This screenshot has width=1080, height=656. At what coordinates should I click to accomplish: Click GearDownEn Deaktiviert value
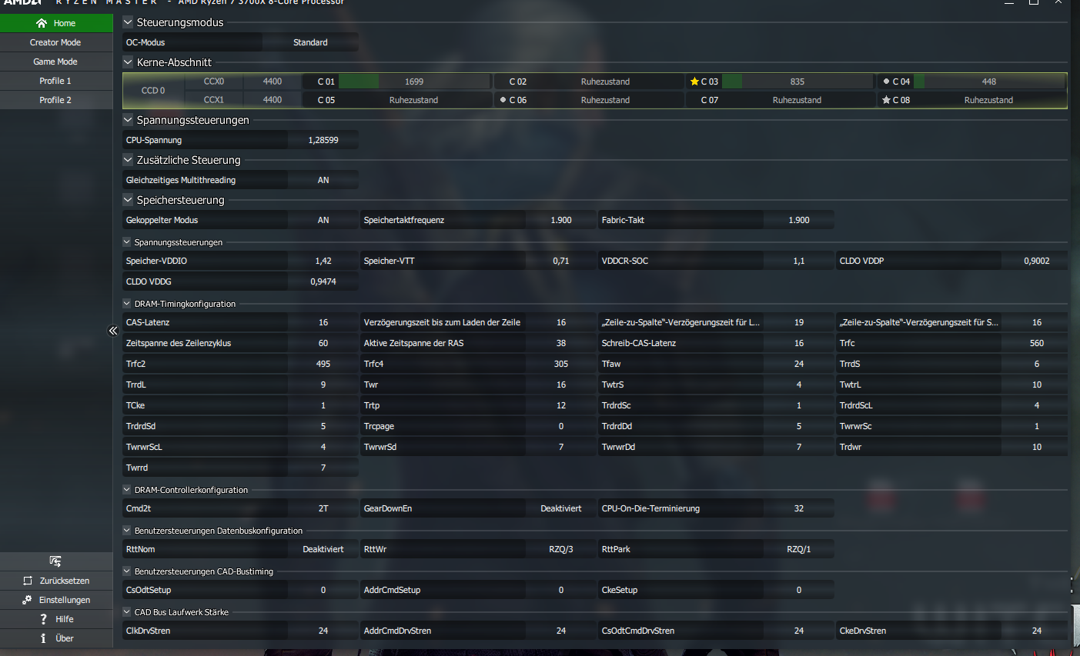click(x=561, y=508)
